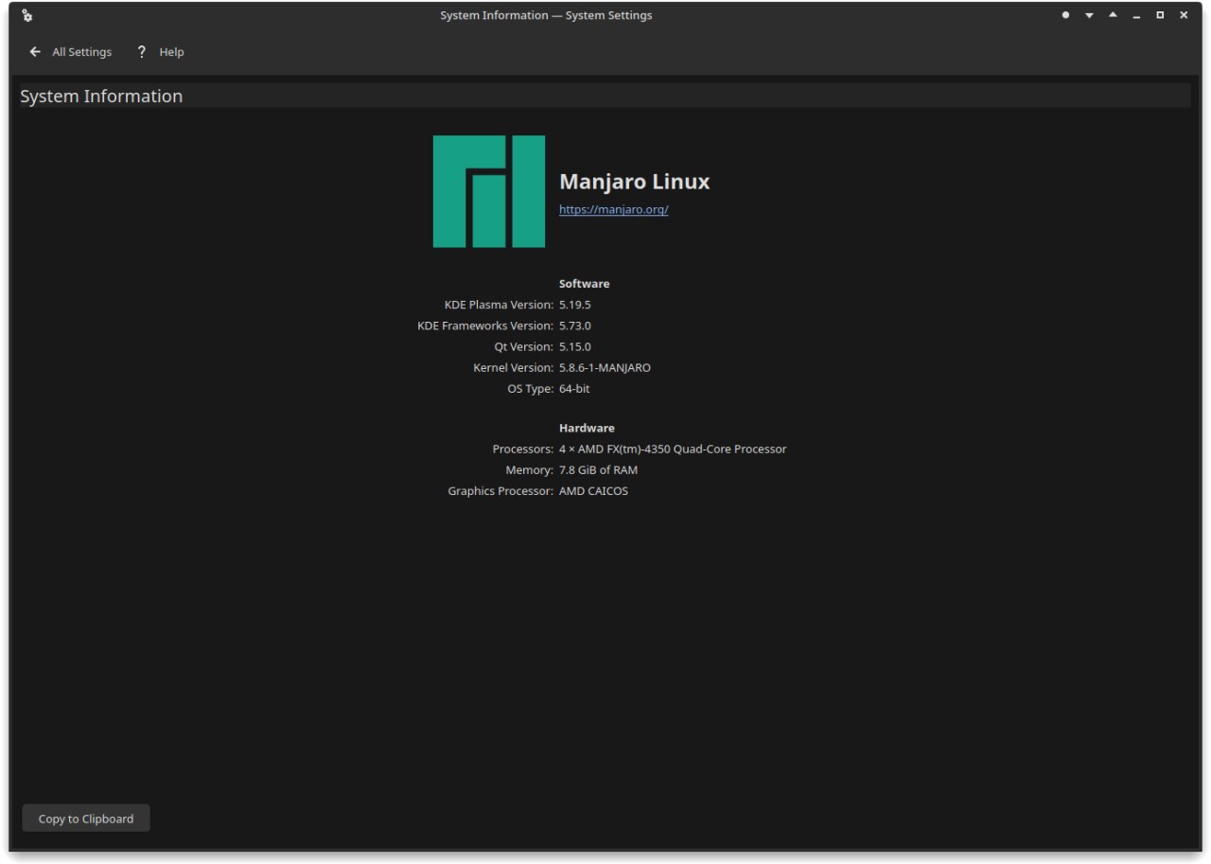1211x864 pixels.
Task: Click the Memory label
Action: [x=529, y=469]
